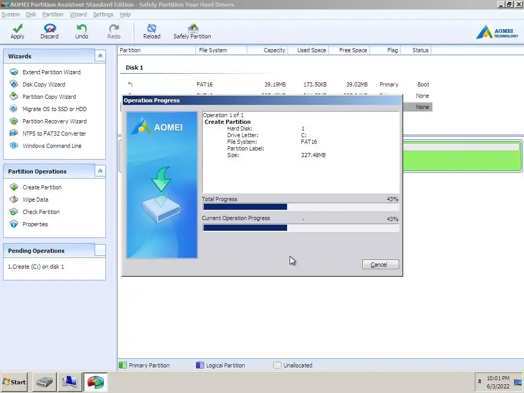Open the Partition menu
This screenshot has height=393, width=524.
[53, 14]
